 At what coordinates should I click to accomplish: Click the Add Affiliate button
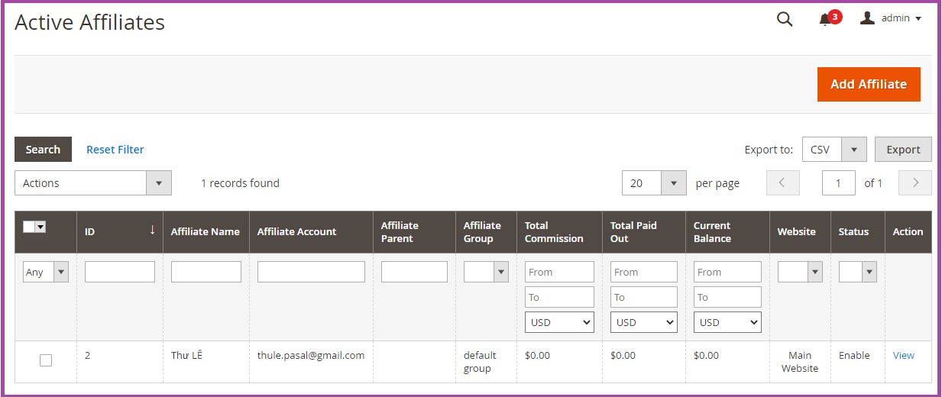(868, 84)
